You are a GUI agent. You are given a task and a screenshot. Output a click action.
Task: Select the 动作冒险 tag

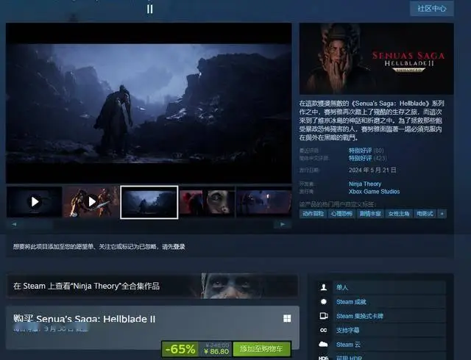pyautogui.click(x=313, y=214)
